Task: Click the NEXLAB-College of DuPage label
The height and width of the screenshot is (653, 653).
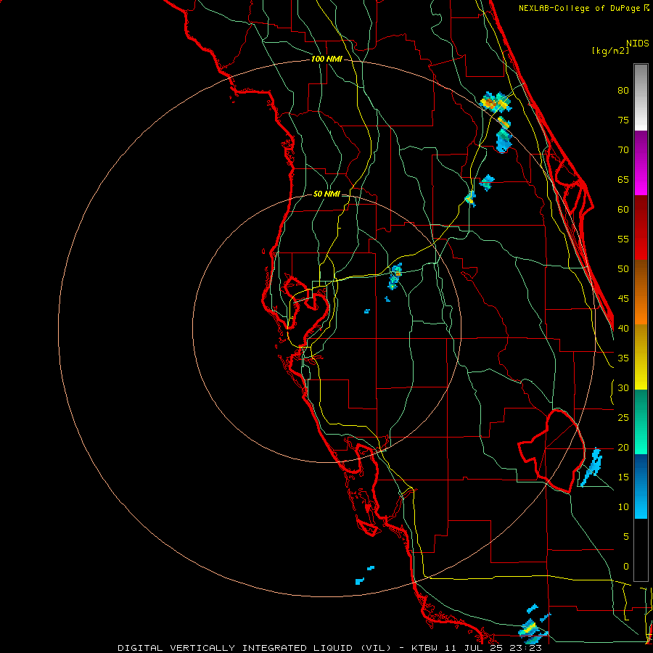Action: 583,8
